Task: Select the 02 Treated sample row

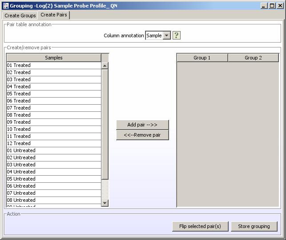Action: click(54, 72)
